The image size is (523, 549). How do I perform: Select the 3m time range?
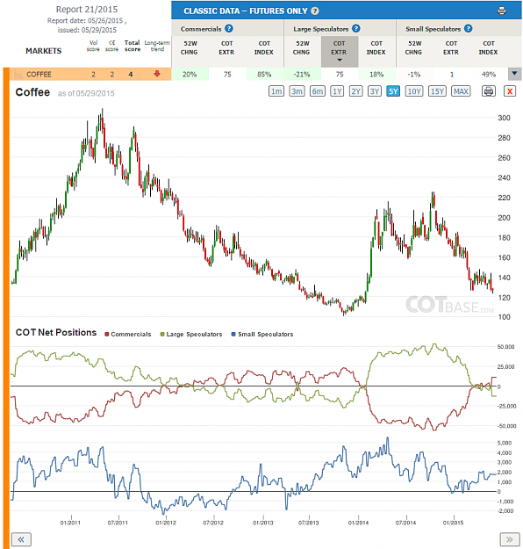point(297,91)
